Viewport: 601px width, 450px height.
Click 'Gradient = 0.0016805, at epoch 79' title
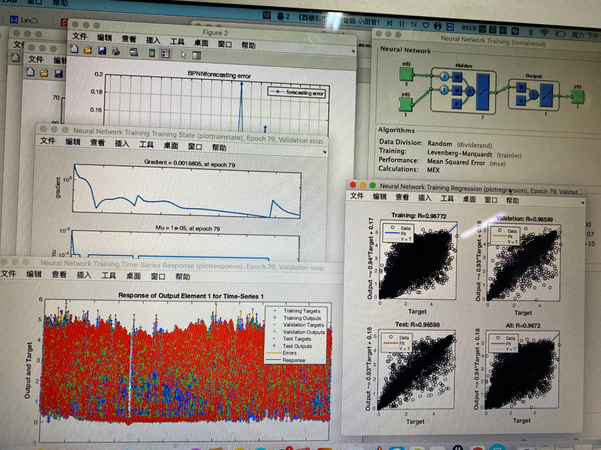coord(189,163)
